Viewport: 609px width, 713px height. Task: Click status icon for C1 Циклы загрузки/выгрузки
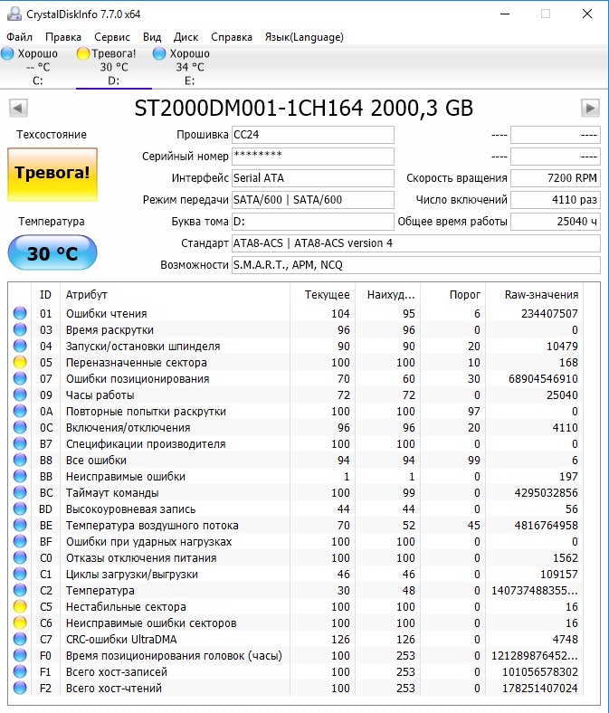[x=20, y=575]
